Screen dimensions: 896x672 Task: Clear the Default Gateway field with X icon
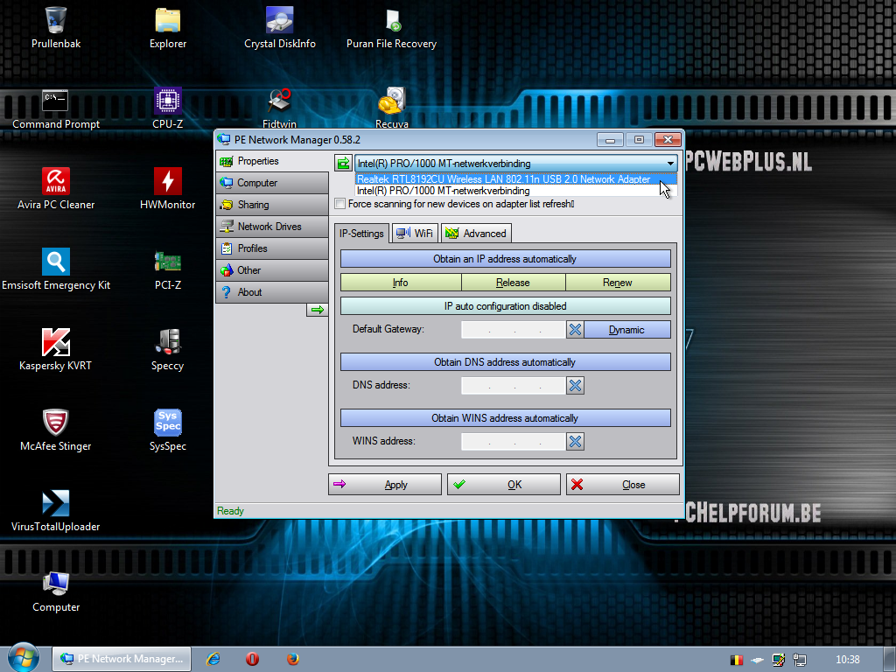pyautogui.click(x=575, y=330)
